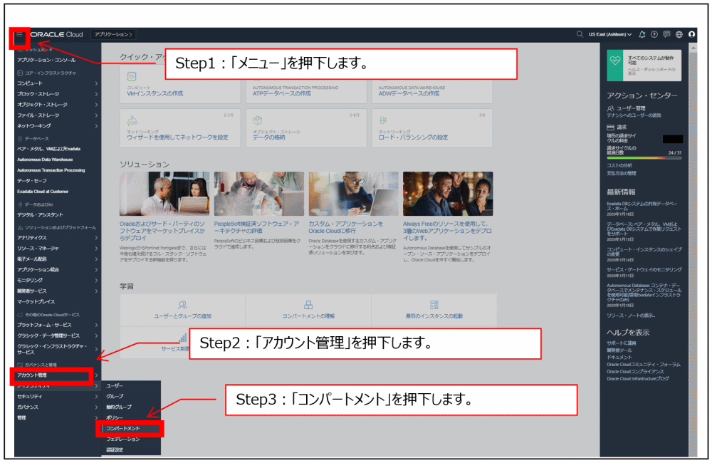The image size is (712, 463).
Task: Expand the アナリティクス submenu chevron
Action: (96, 238)
